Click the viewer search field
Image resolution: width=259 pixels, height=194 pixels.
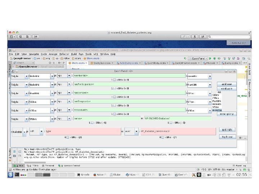click(x=229, y=37)
